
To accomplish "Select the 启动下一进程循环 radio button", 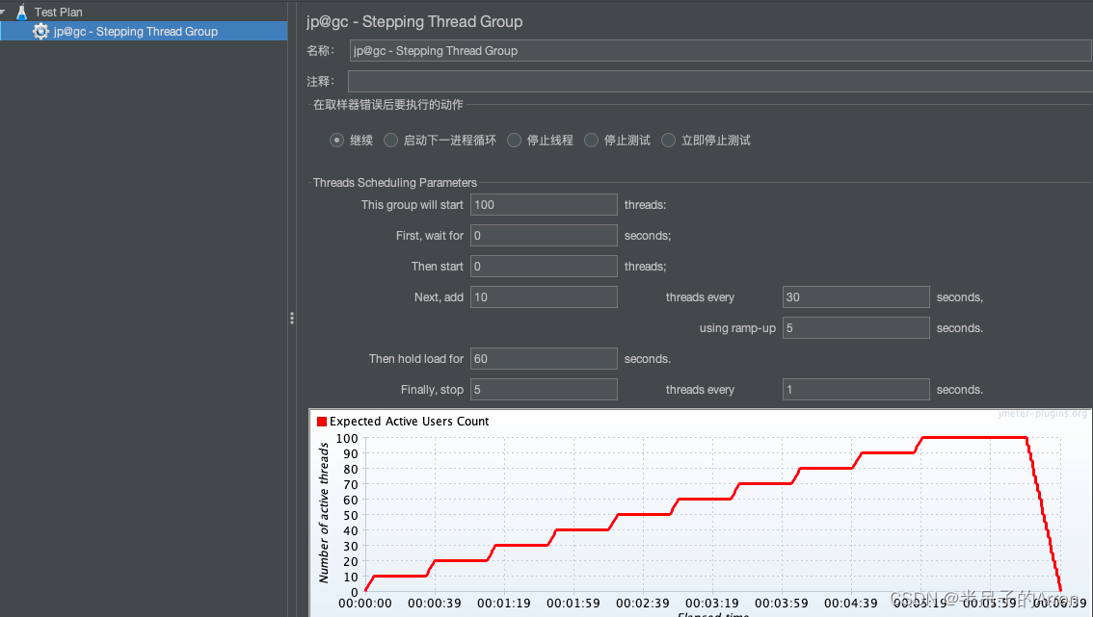I will tap(391, 140).
